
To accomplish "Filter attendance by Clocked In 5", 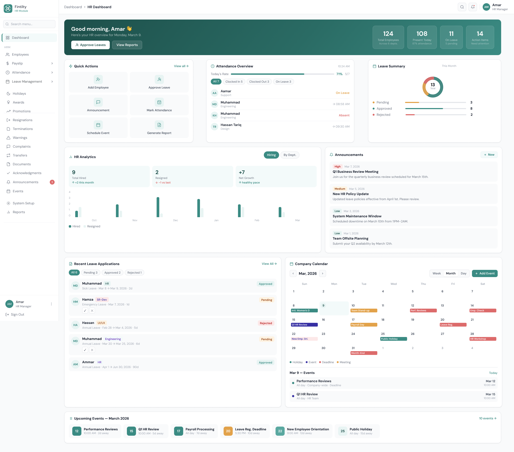I will 234,82.
